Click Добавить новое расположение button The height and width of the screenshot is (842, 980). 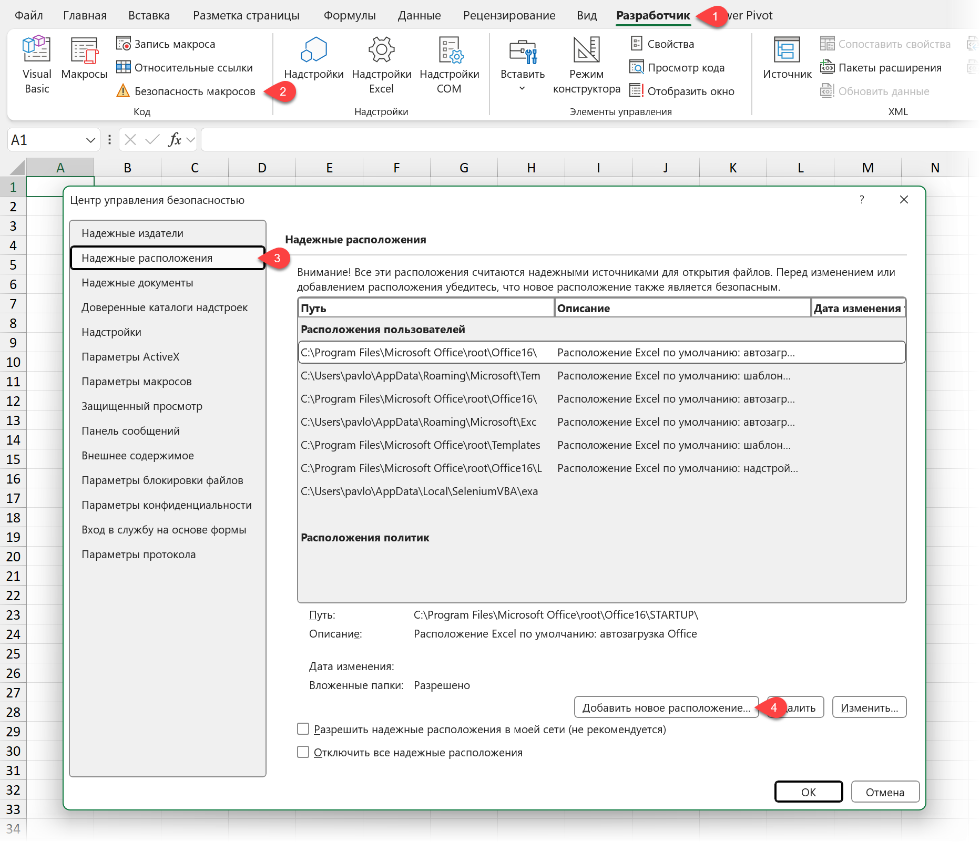pos(666,708)
